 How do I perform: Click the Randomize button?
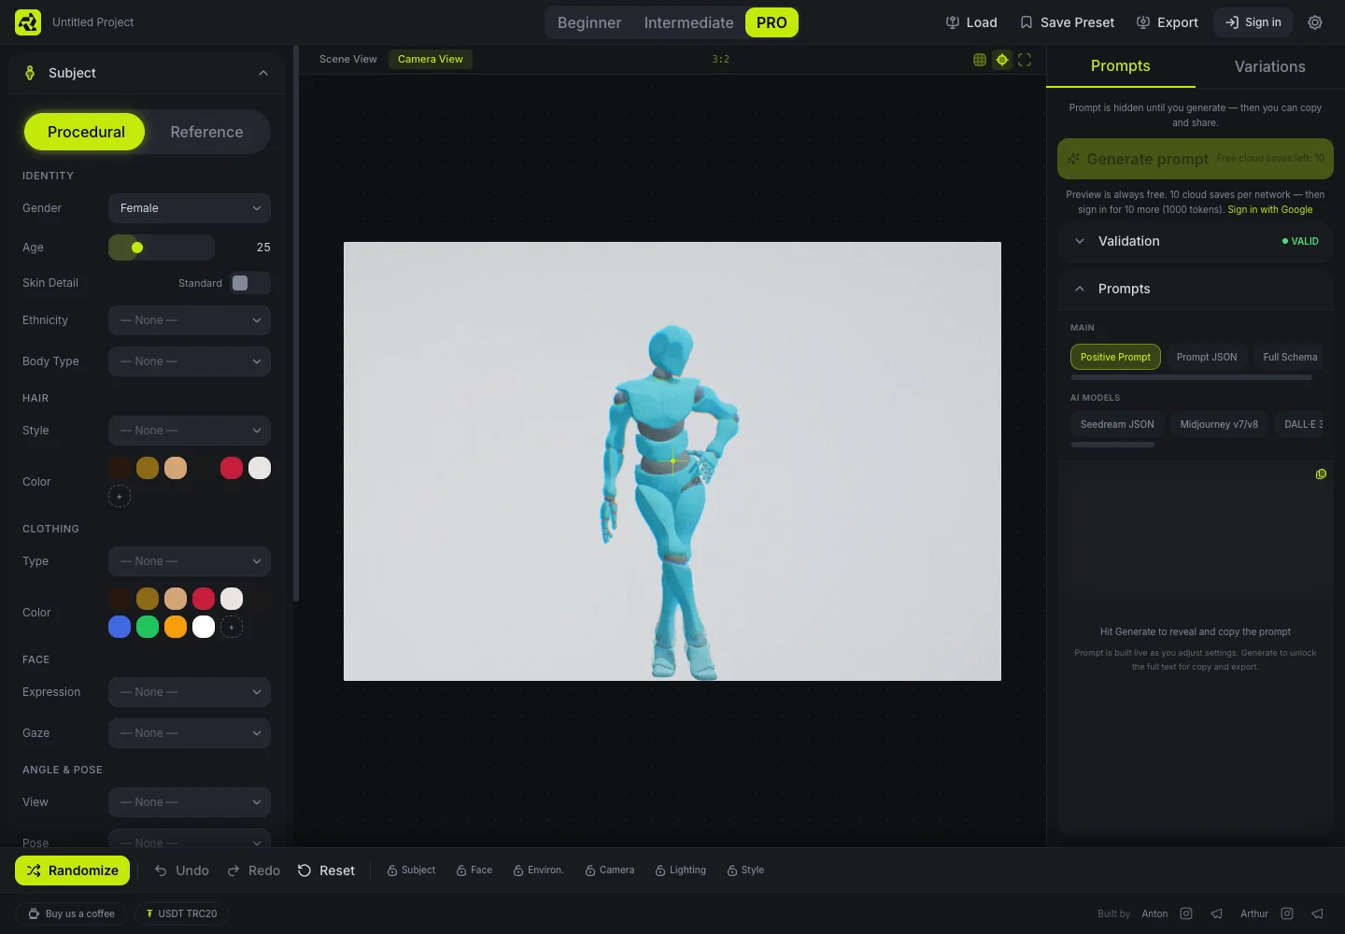(x=73, y=870)
